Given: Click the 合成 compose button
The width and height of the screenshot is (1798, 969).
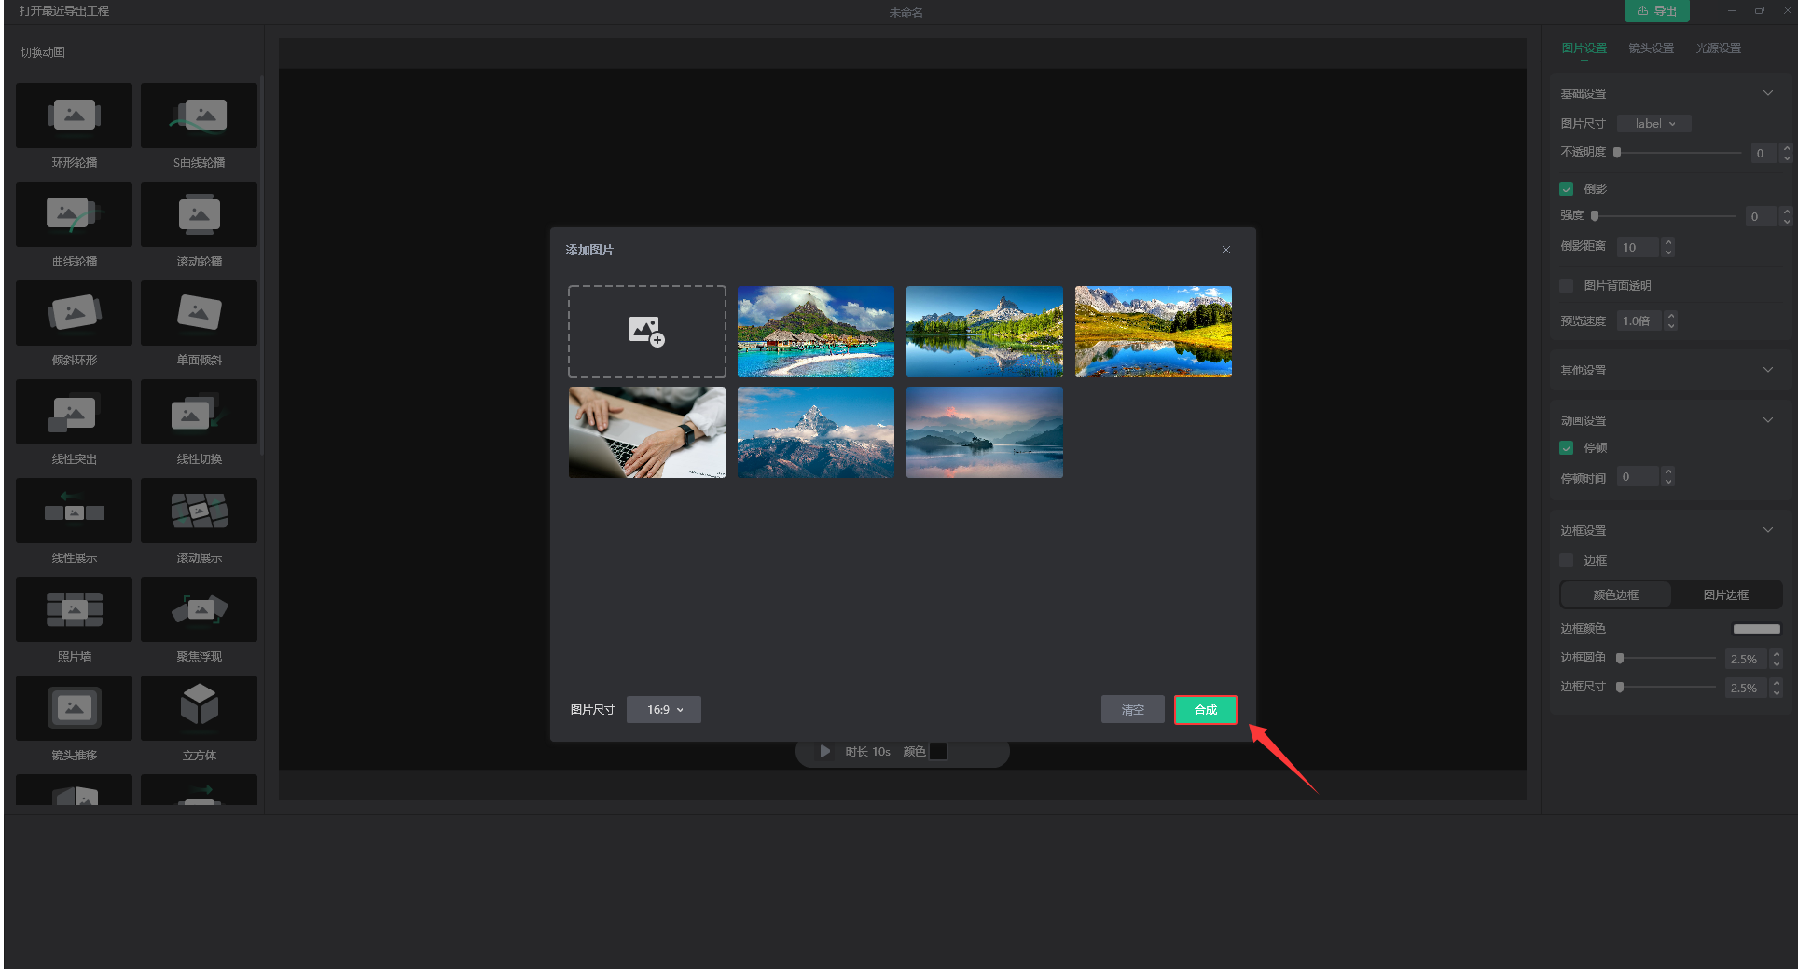Looking at the screenshot, I should (x=1205, y=710).
